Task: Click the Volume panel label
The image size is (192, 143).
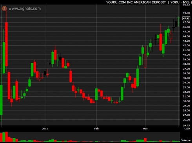Action: coord(186,140)
